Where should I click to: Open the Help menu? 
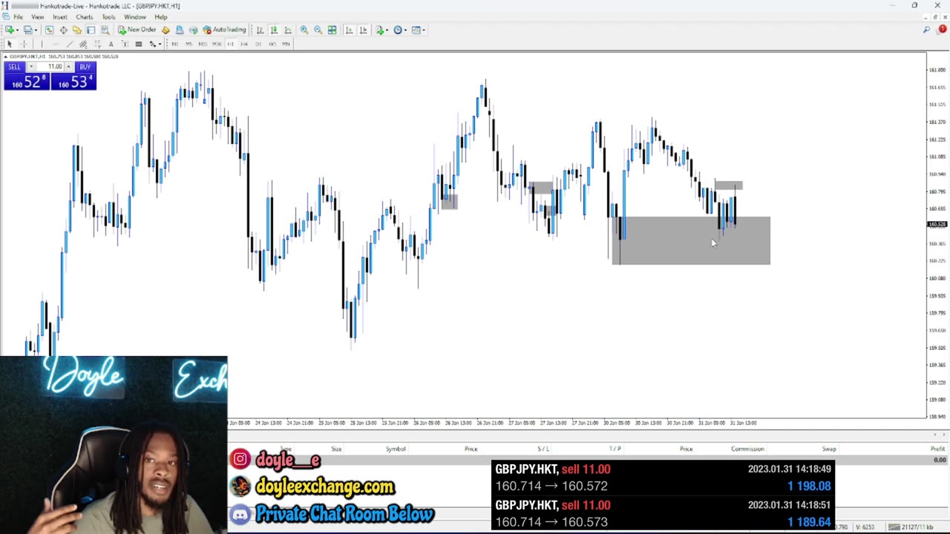click(x=160, y=17)
